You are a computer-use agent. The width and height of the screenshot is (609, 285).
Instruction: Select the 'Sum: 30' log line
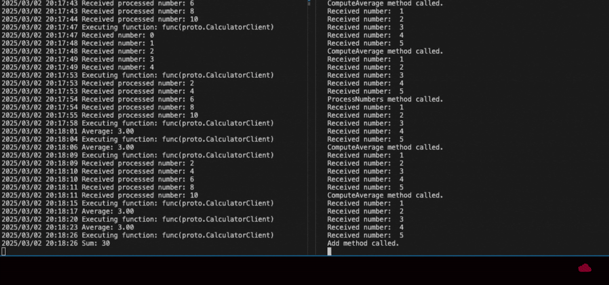pyautogui.click(x=56, y=243)
